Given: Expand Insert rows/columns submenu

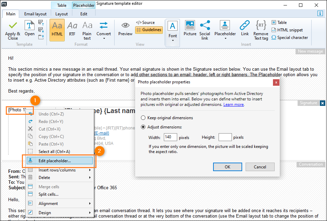Looking at the screenshot, I should [x=60, y=170].
